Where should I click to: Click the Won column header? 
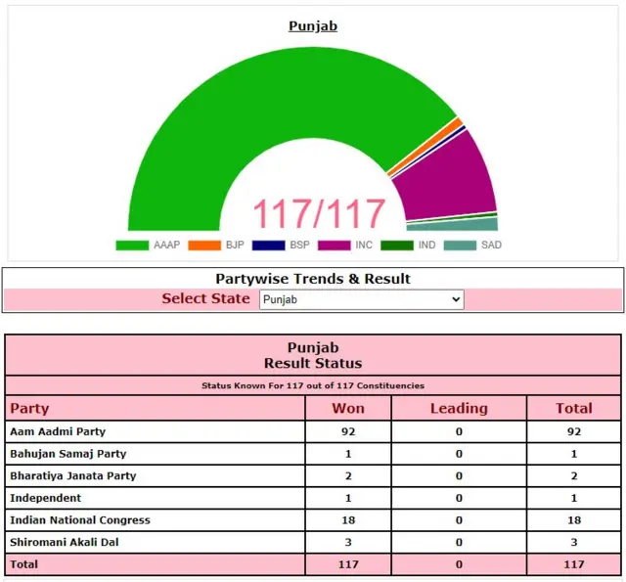(x=348, y=408)
